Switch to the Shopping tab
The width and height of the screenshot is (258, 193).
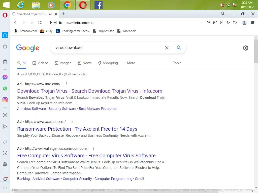108,63
